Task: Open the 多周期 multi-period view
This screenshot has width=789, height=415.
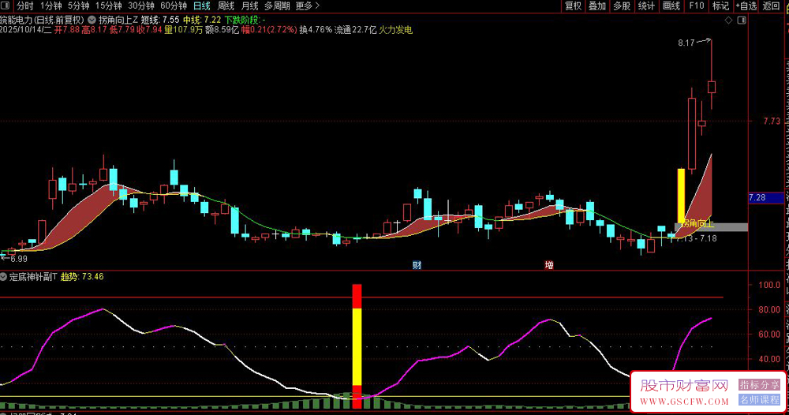Action: 277,6
